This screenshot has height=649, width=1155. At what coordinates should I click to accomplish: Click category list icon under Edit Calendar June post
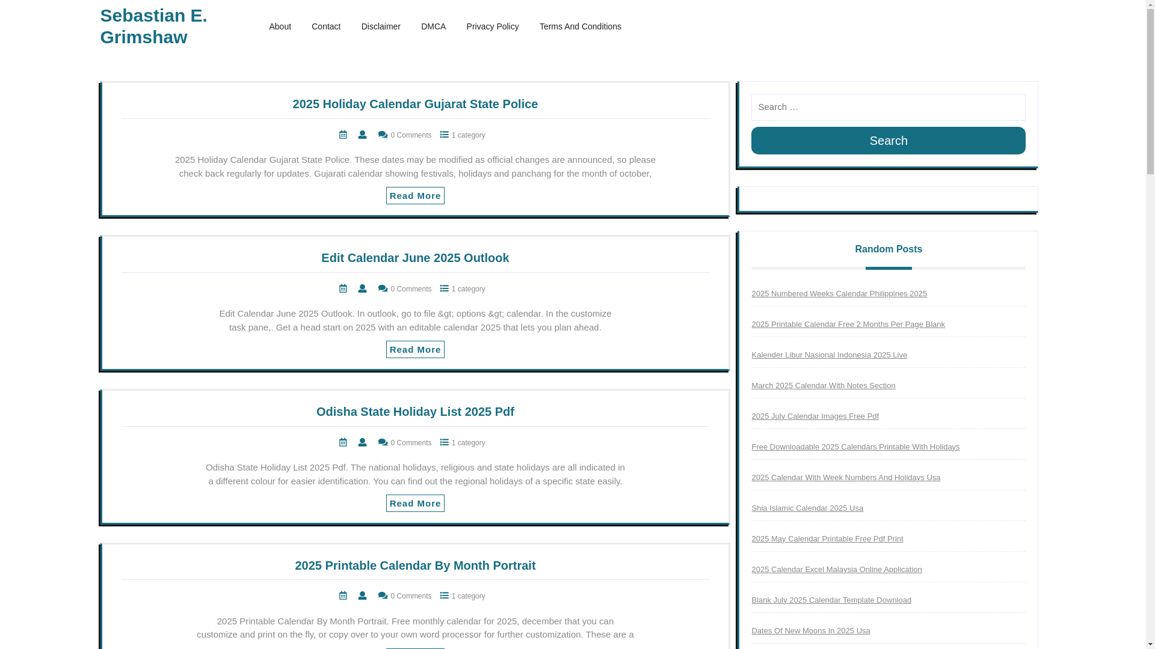coord(445,288)
